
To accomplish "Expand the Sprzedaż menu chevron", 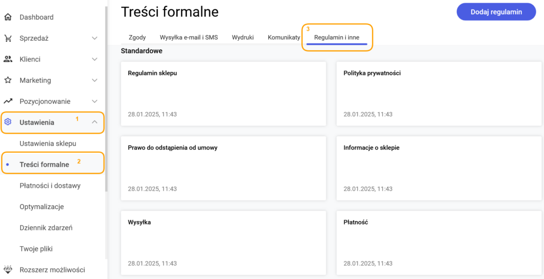I will coord(95,38).
